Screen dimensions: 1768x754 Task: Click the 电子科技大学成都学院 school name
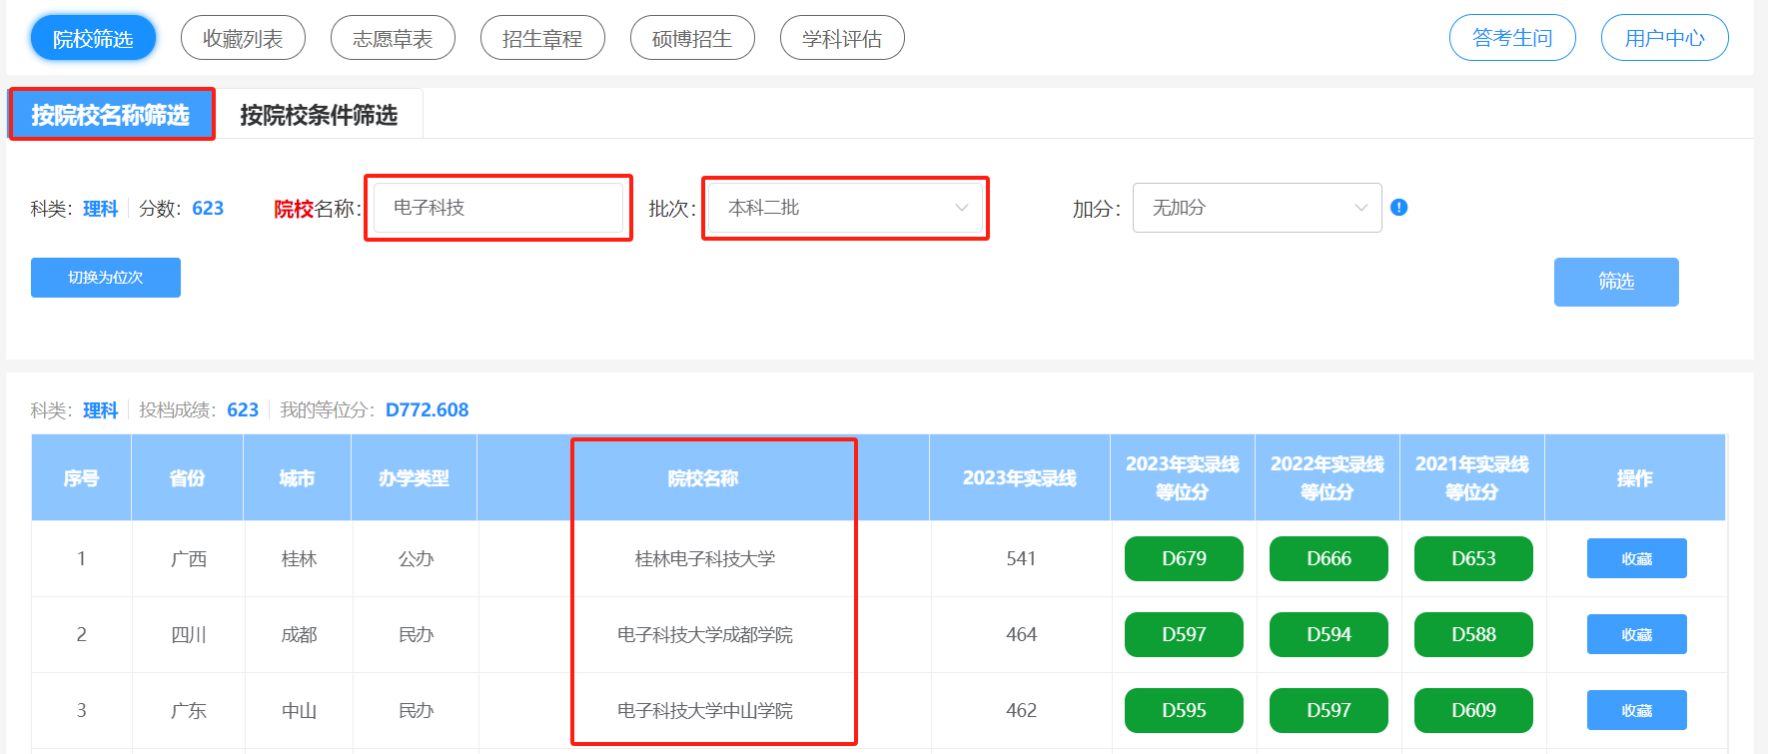pyautogui.click(x=704, y=634)
